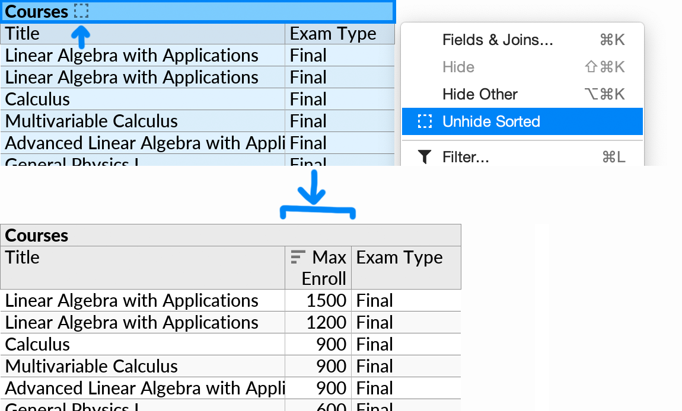Viewport: 682px width, 411px height.
Task: Select the 1200 Max Enroll cell
Action: point(326,322)
